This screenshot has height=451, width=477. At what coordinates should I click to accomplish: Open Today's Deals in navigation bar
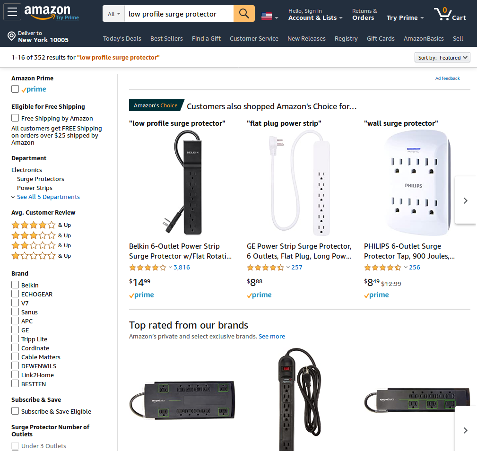[122, 39]
